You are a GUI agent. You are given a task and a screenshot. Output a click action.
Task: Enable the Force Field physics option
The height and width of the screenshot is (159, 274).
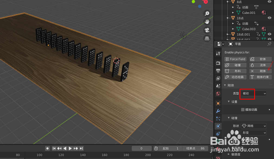coord(235,59)
